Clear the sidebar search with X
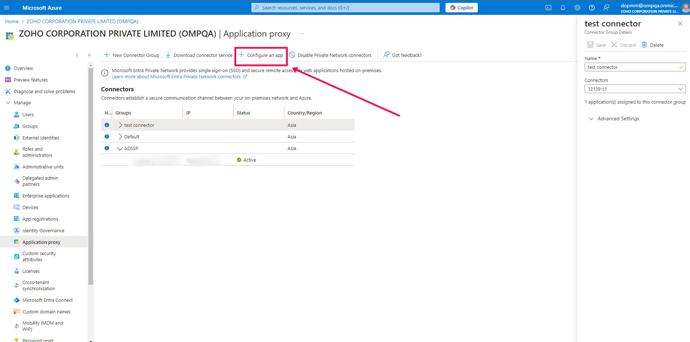The height and width of the screenshot is (342, 690). click(x=77, y=55)
